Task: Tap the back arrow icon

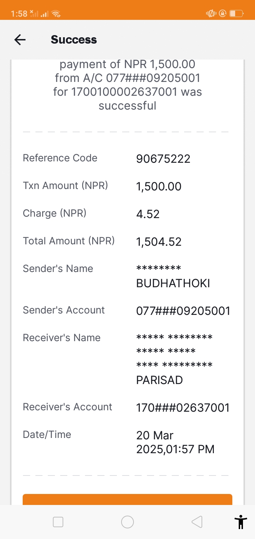Action: (20, 40)
